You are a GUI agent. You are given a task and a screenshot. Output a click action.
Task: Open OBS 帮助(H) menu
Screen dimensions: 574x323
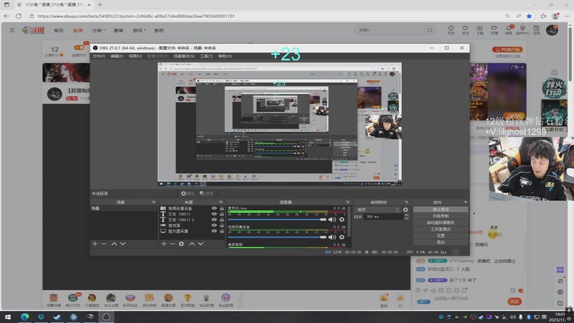tap(225, 56)
